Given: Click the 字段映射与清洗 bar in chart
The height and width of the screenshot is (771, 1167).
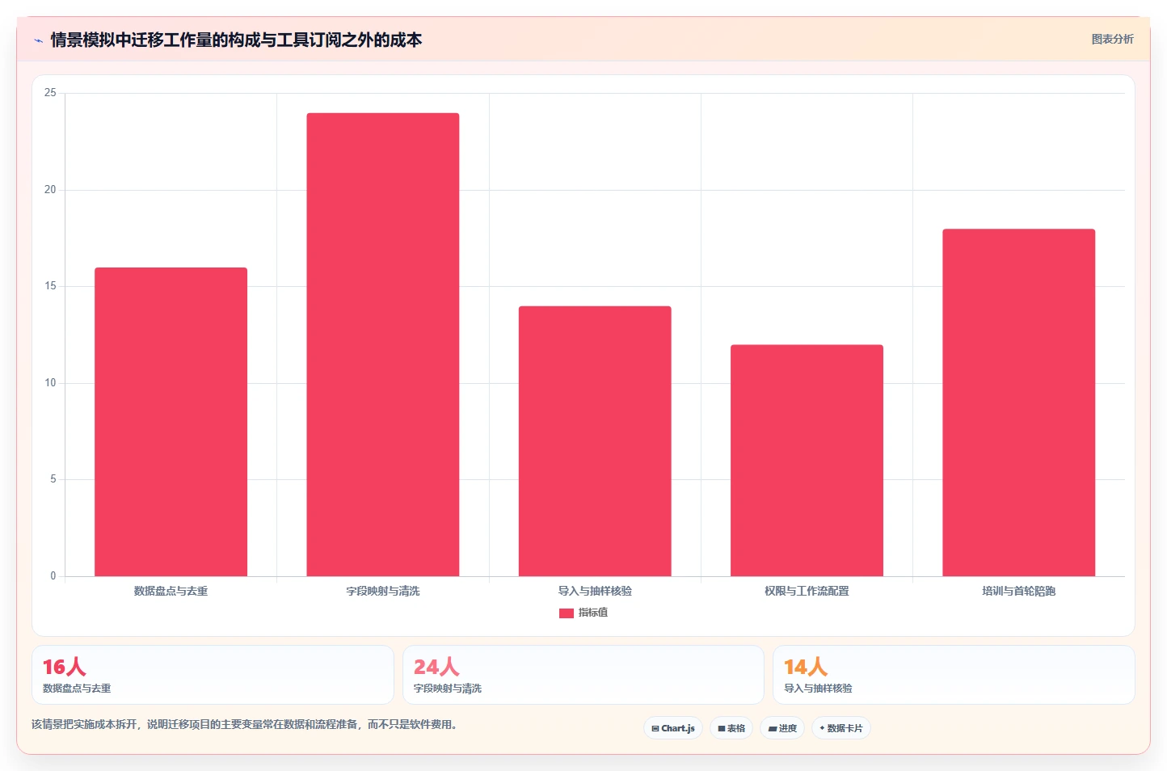Looking at the screenshot, I should point(383,344).
